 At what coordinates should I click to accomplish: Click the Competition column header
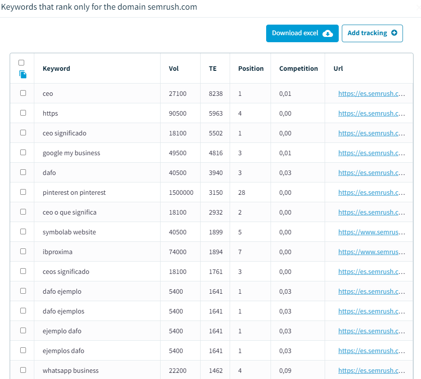[298, 69]
